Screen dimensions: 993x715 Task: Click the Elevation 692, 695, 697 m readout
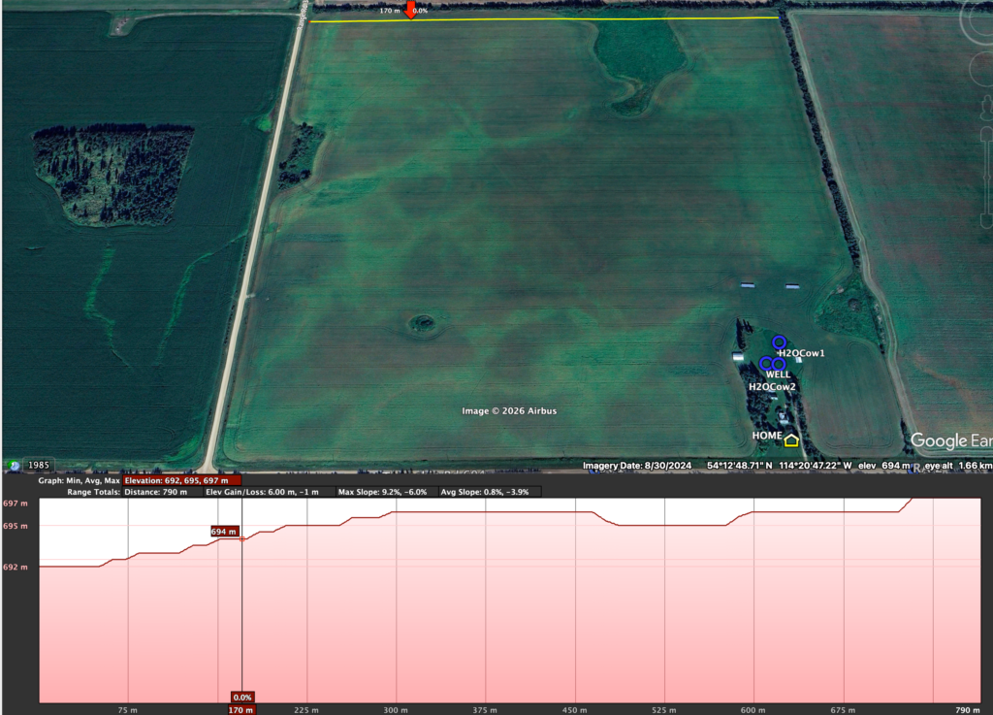click(x=182, y=480)
